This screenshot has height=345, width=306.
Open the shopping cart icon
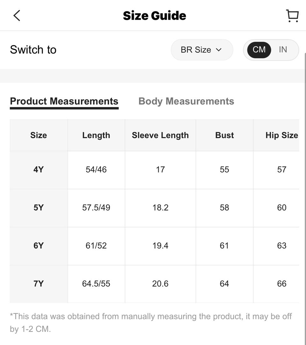coord(292,16)
